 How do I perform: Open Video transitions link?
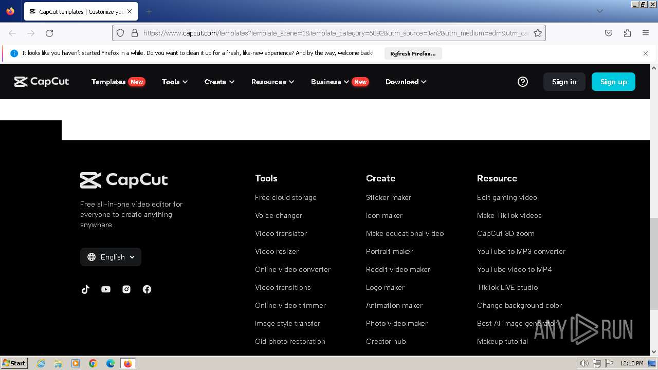(x=283, y=287)
